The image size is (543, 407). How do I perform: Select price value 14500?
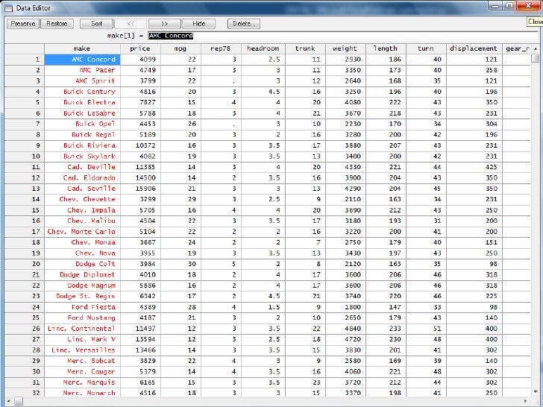pos(140,178)
